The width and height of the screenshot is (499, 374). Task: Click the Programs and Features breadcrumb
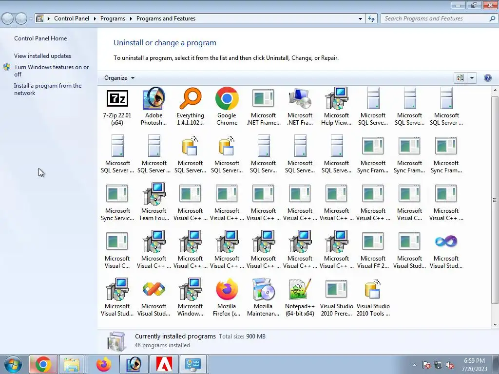(166, 19)
